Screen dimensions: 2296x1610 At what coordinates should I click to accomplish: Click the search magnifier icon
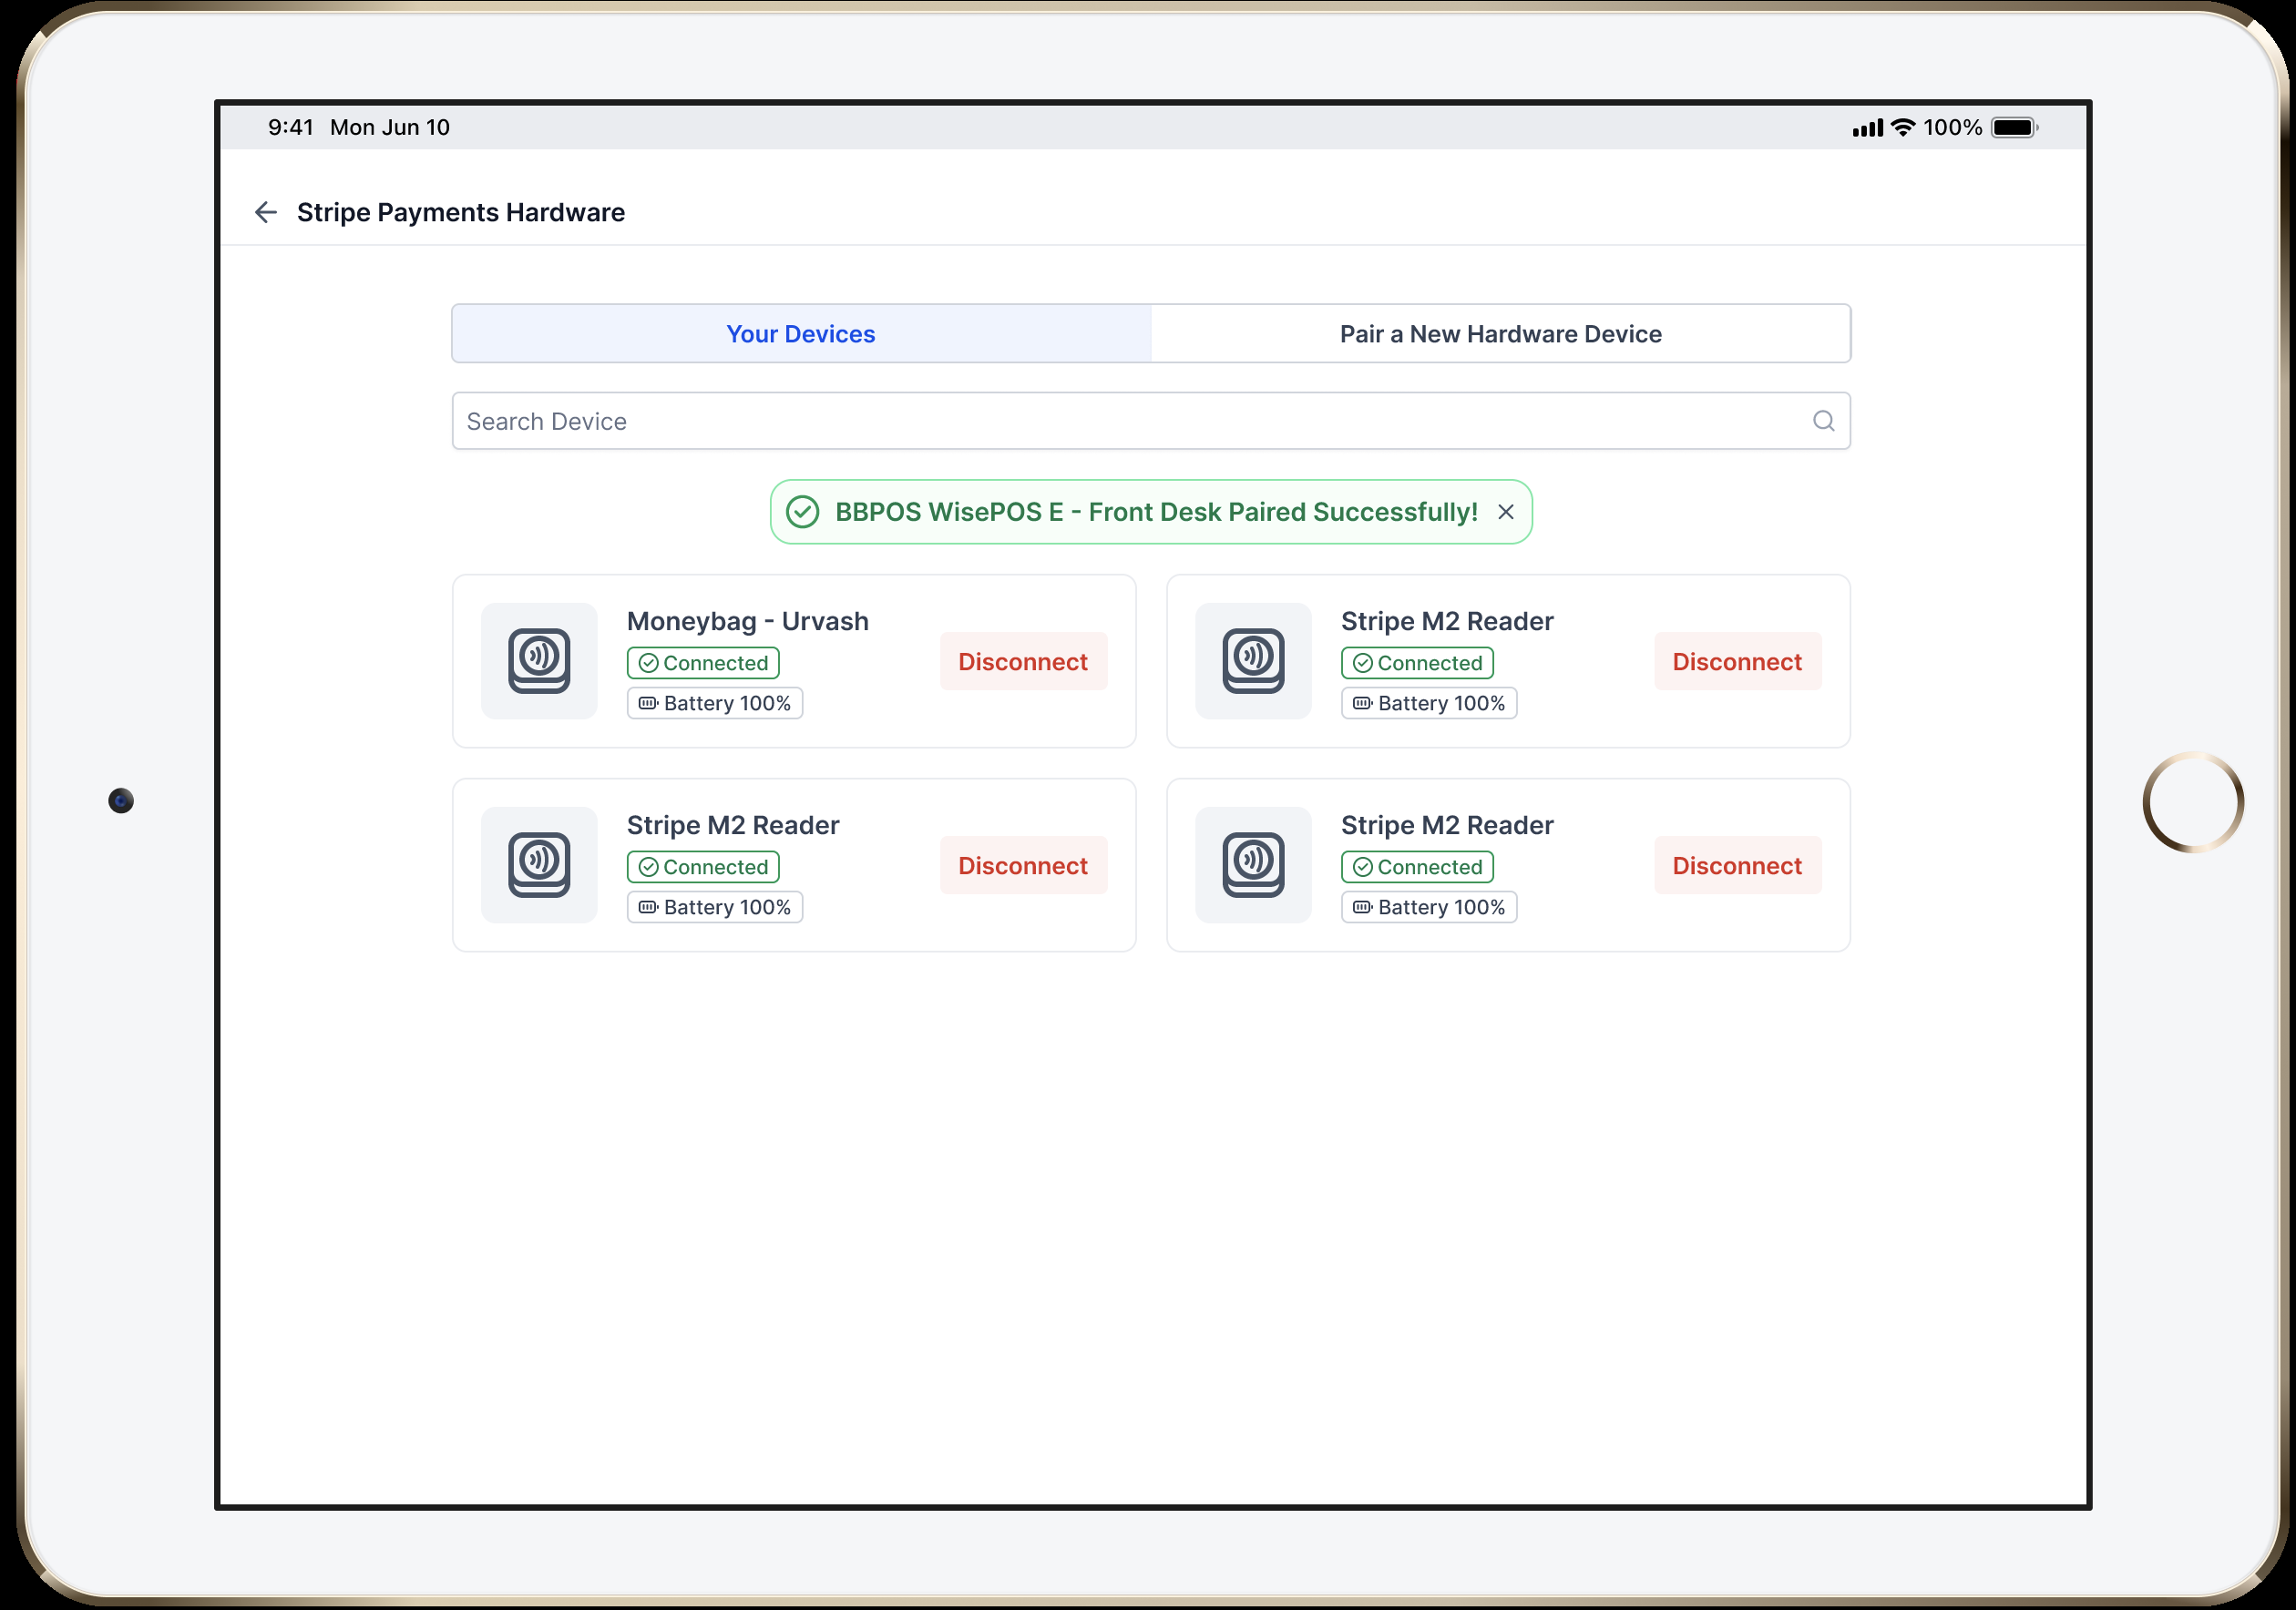click(x=1823, y=421)
